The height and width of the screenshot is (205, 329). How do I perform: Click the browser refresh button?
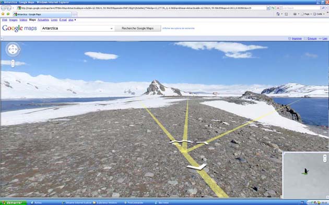(x=273, y=8)
